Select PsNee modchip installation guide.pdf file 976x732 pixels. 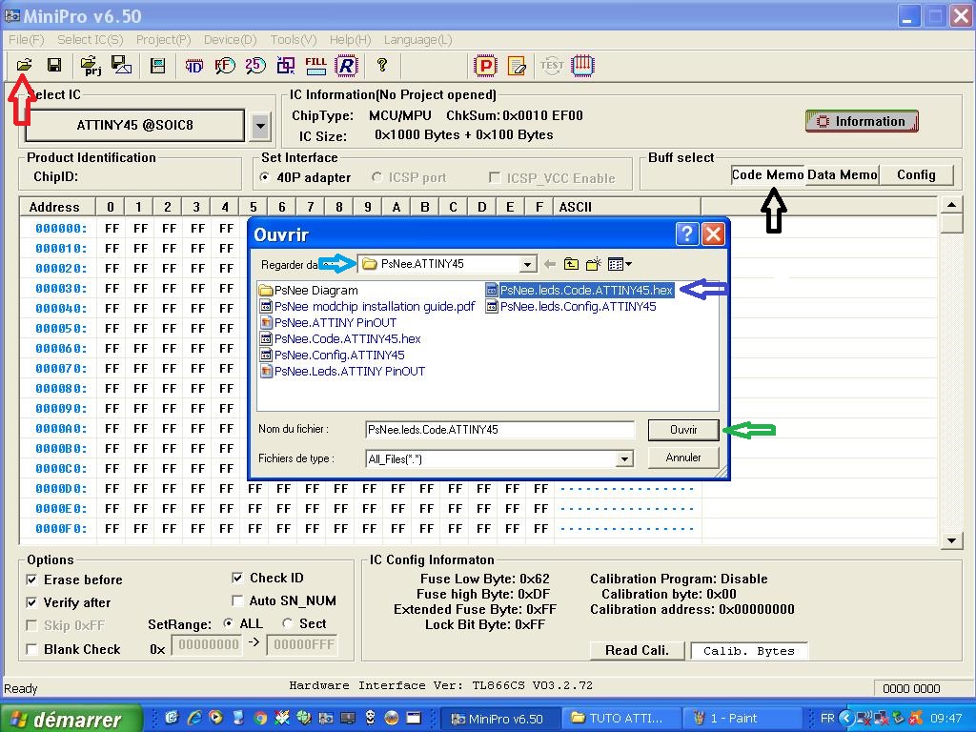367,306
